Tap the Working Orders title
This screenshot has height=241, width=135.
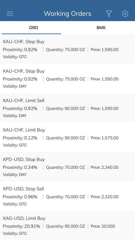tap(67, 14)
